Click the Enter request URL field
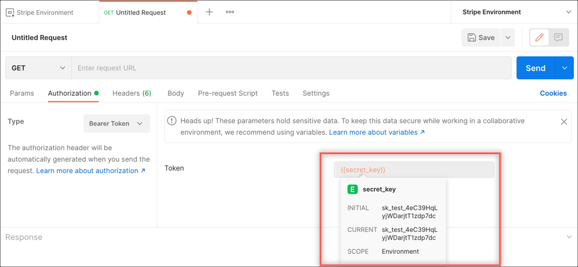 [291, 68]
